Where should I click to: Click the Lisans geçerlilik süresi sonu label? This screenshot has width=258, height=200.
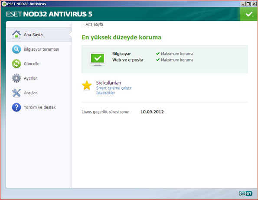[105, 112]
